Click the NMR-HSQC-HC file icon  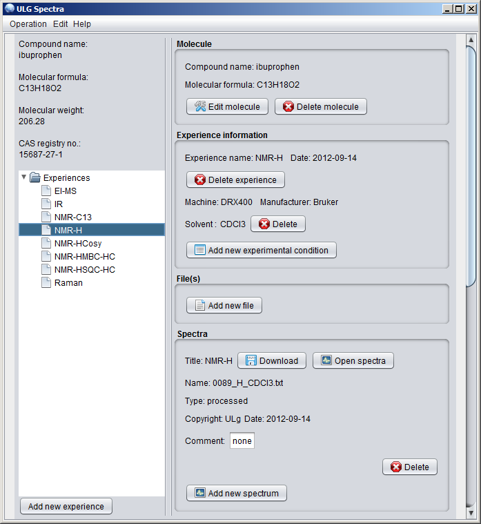[x=46, y=269]
